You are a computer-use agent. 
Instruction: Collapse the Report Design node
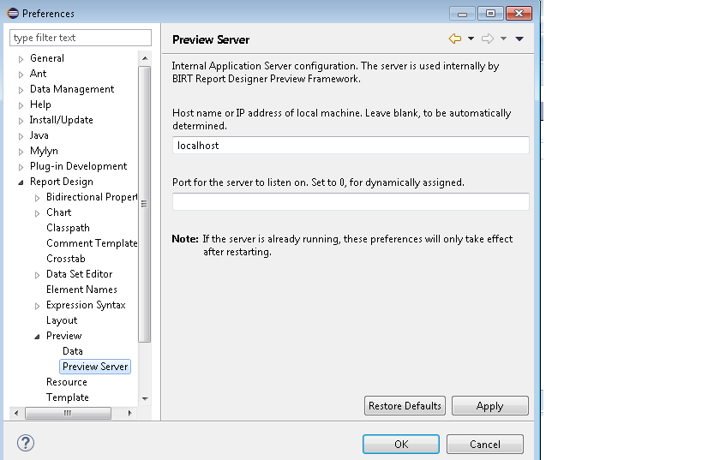[21, 182]
